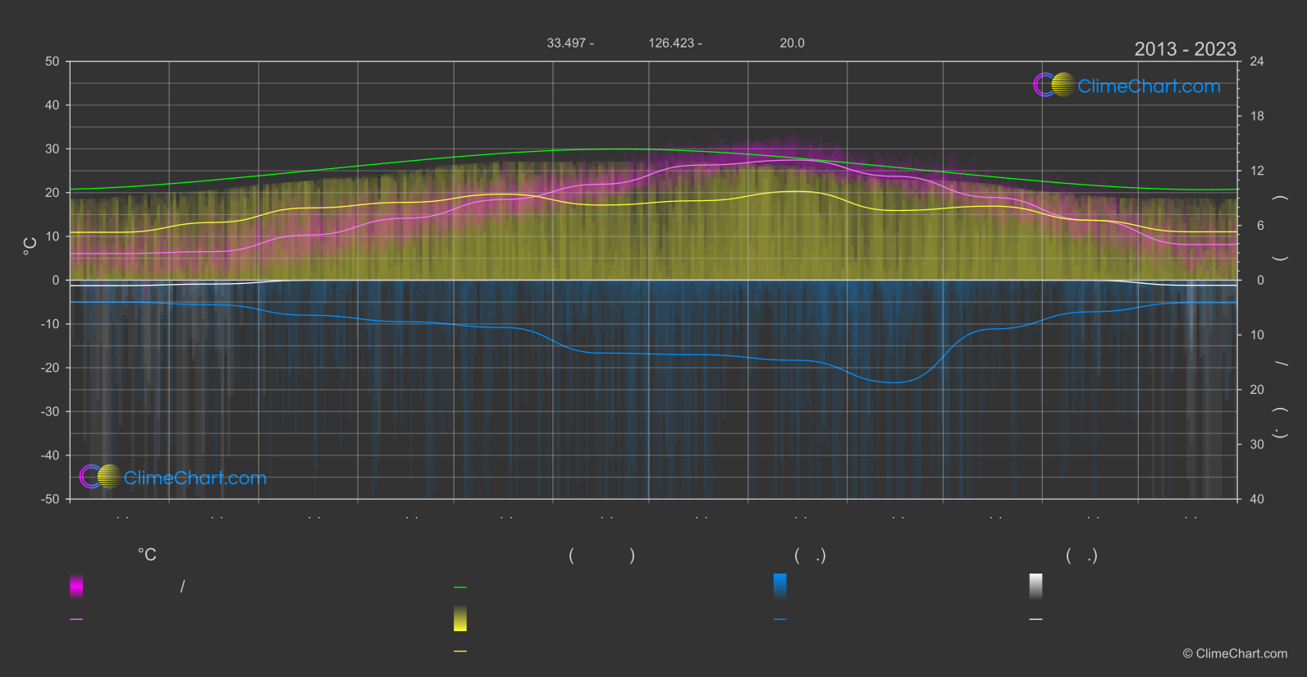Click the "2013 - 2023" year range text
The width and height of the screenshot is (1307, 677).
(1185, 49)
